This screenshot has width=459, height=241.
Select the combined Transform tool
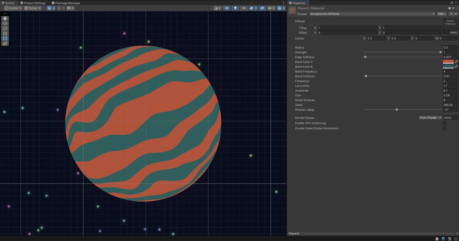pos(5,43)
